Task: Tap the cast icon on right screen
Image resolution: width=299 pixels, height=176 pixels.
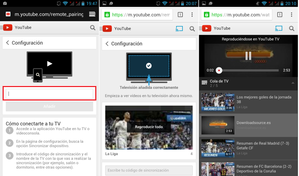Action: click(279, 29)
